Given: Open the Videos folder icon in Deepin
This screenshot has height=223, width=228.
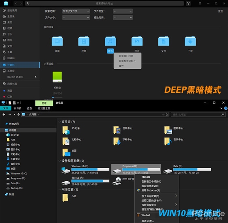Looking at the screenshot, I should [84, 41].
